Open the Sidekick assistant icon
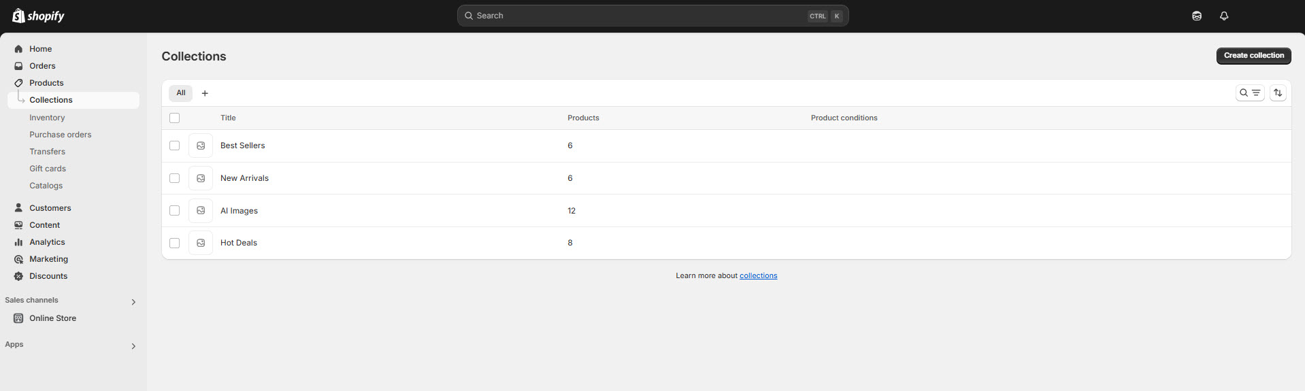 tap(1196, 16)
